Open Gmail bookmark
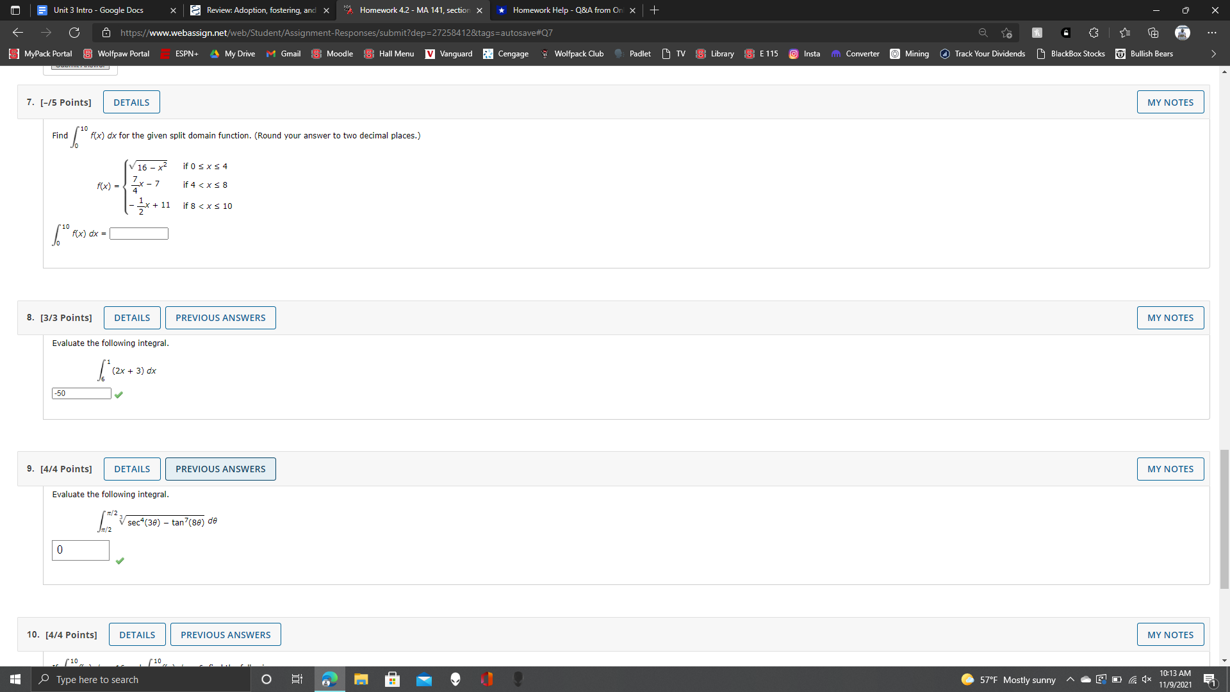Image resolution: width=1230 pixels, height=692 pixels. pos(283,54)
